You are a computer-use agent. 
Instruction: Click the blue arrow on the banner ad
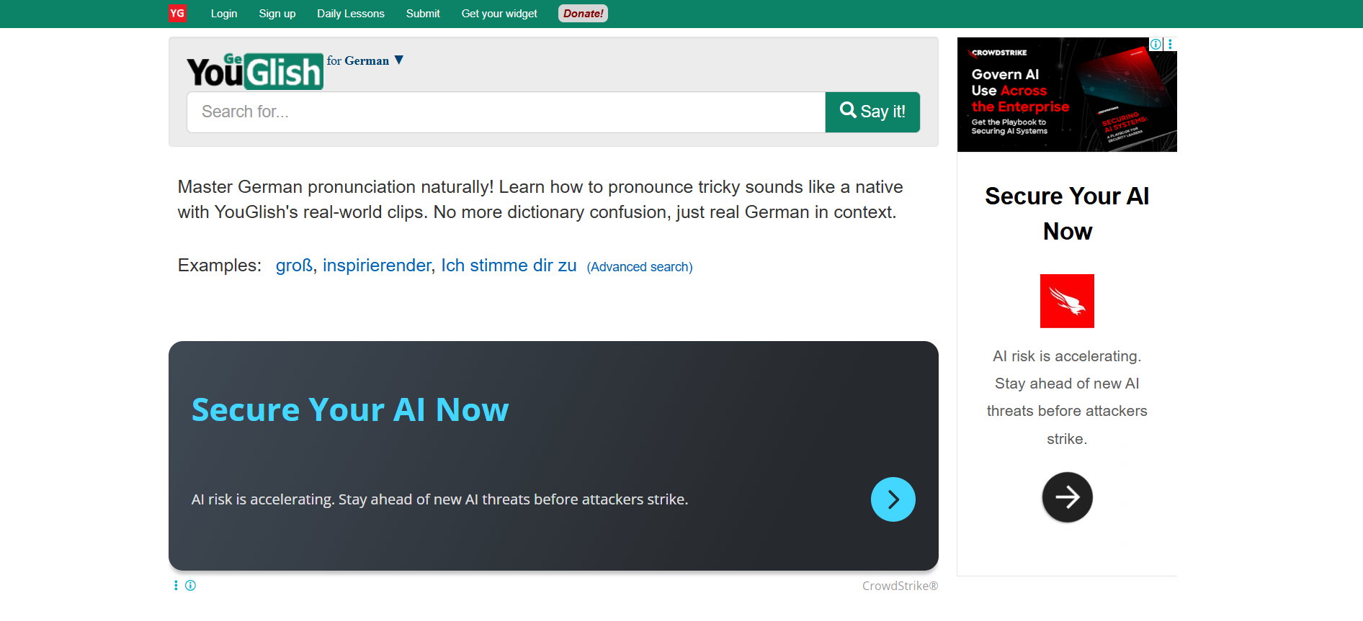[893, 499]
